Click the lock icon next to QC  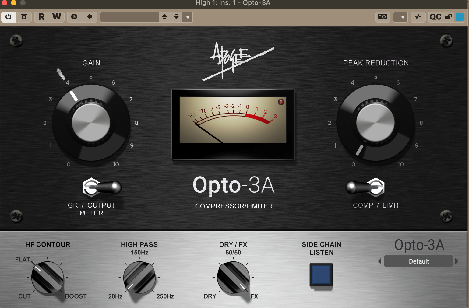[x=449, y=17]
